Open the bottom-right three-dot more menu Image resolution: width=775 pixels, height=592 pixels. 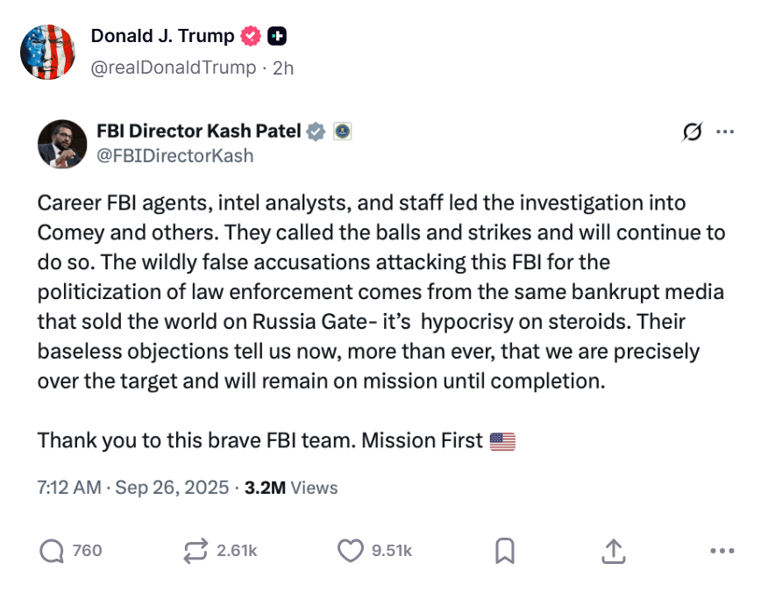point(721,551)
